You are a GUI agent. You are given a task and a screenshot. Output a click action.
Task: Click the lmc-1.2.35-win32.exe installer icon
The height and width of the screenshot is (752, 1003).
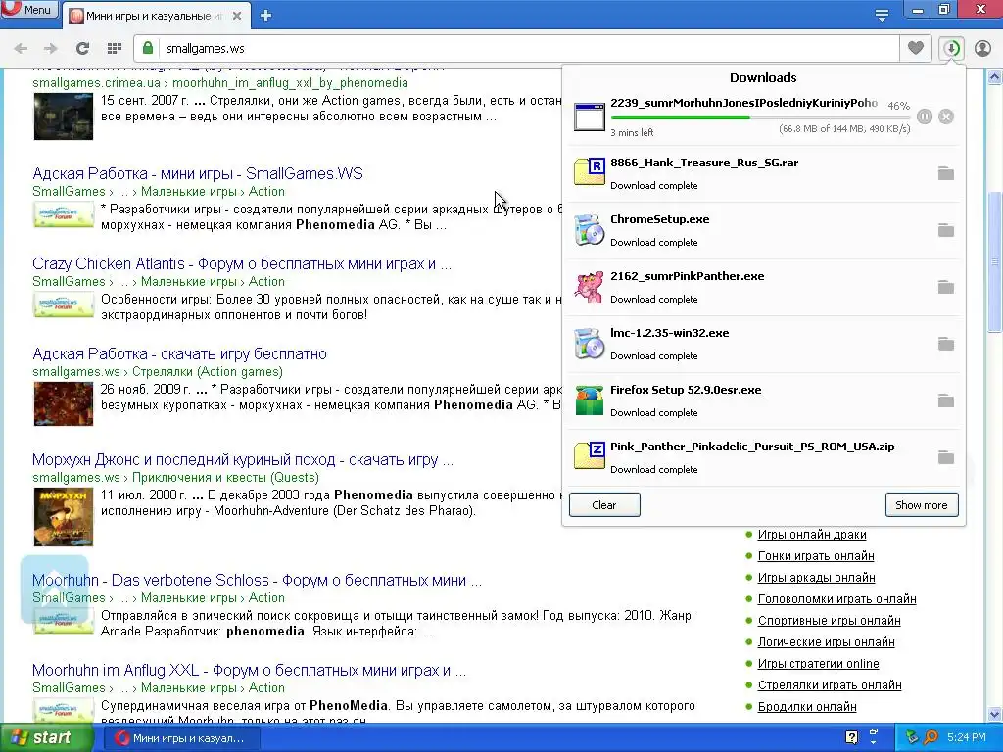tap(589, 344)
